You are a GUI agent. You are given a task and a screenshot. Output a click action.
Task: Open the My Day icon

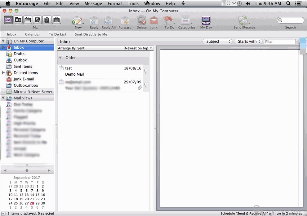(x=206, y=21)
